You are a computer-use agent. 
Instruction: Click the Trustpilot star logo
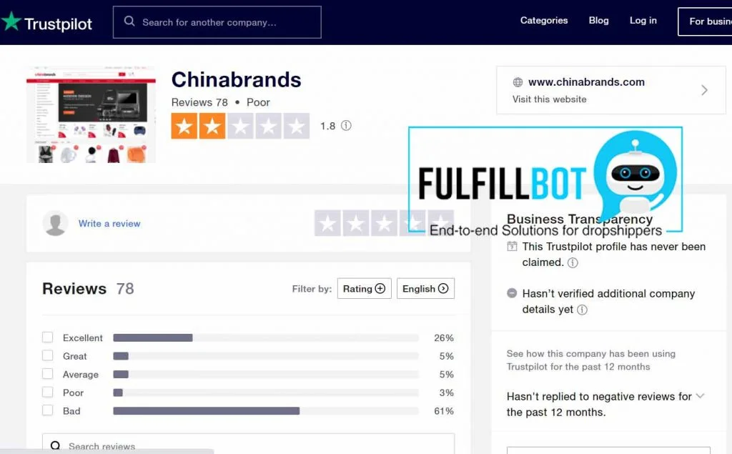pyautogui.click(x=11, y=22)
